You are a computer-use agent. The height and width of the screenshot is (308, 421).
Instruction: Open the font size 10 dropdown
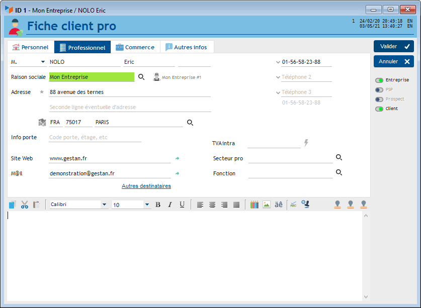(147, 205)
